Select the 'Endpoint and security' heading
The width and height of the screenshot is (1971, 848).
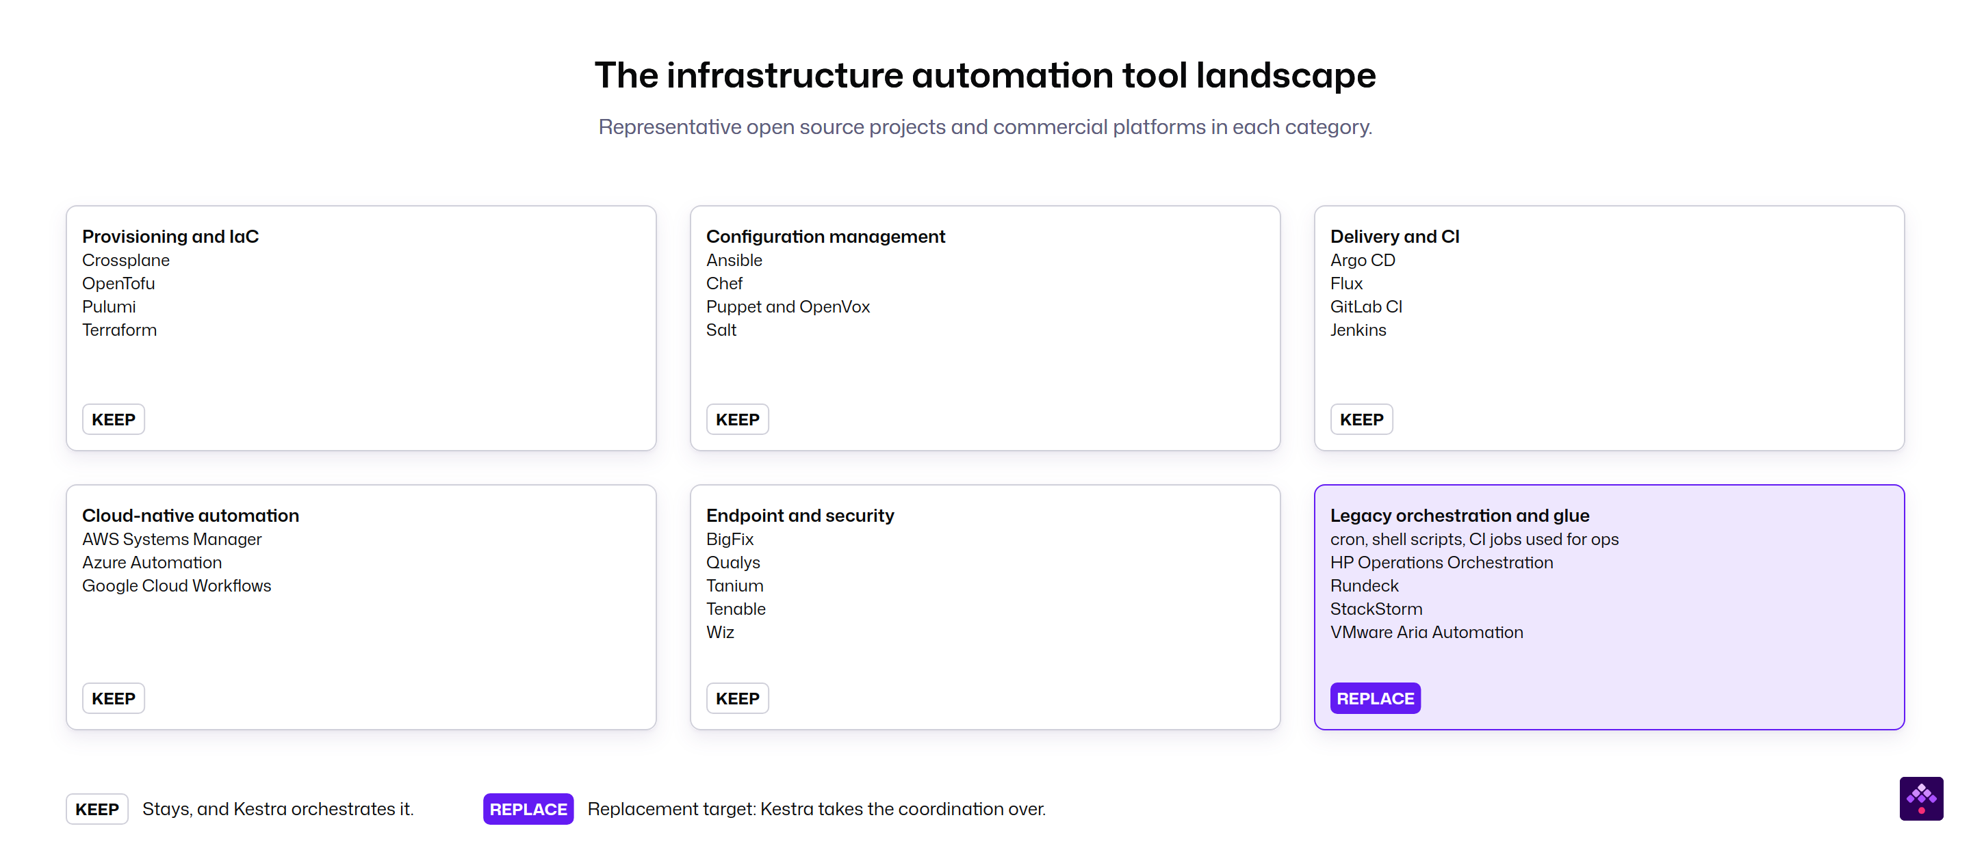[x=800, y=516]
